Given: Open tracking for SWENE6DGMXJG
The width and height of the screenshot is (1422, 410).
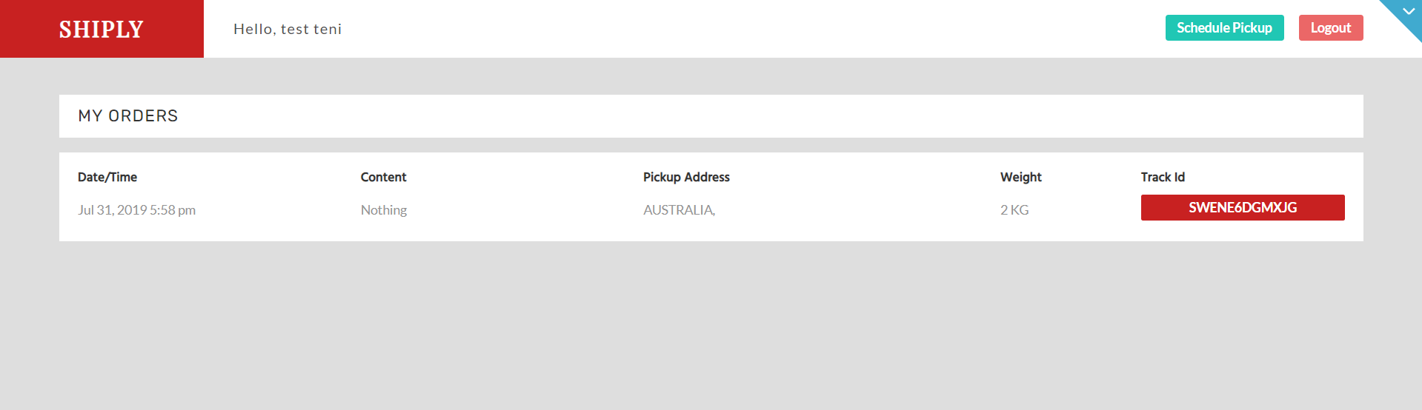Looking at the screenshot, I should click(x=1243, y=208).
